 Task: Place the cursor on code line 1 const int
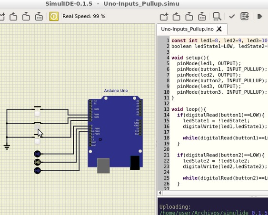[219, 40]
